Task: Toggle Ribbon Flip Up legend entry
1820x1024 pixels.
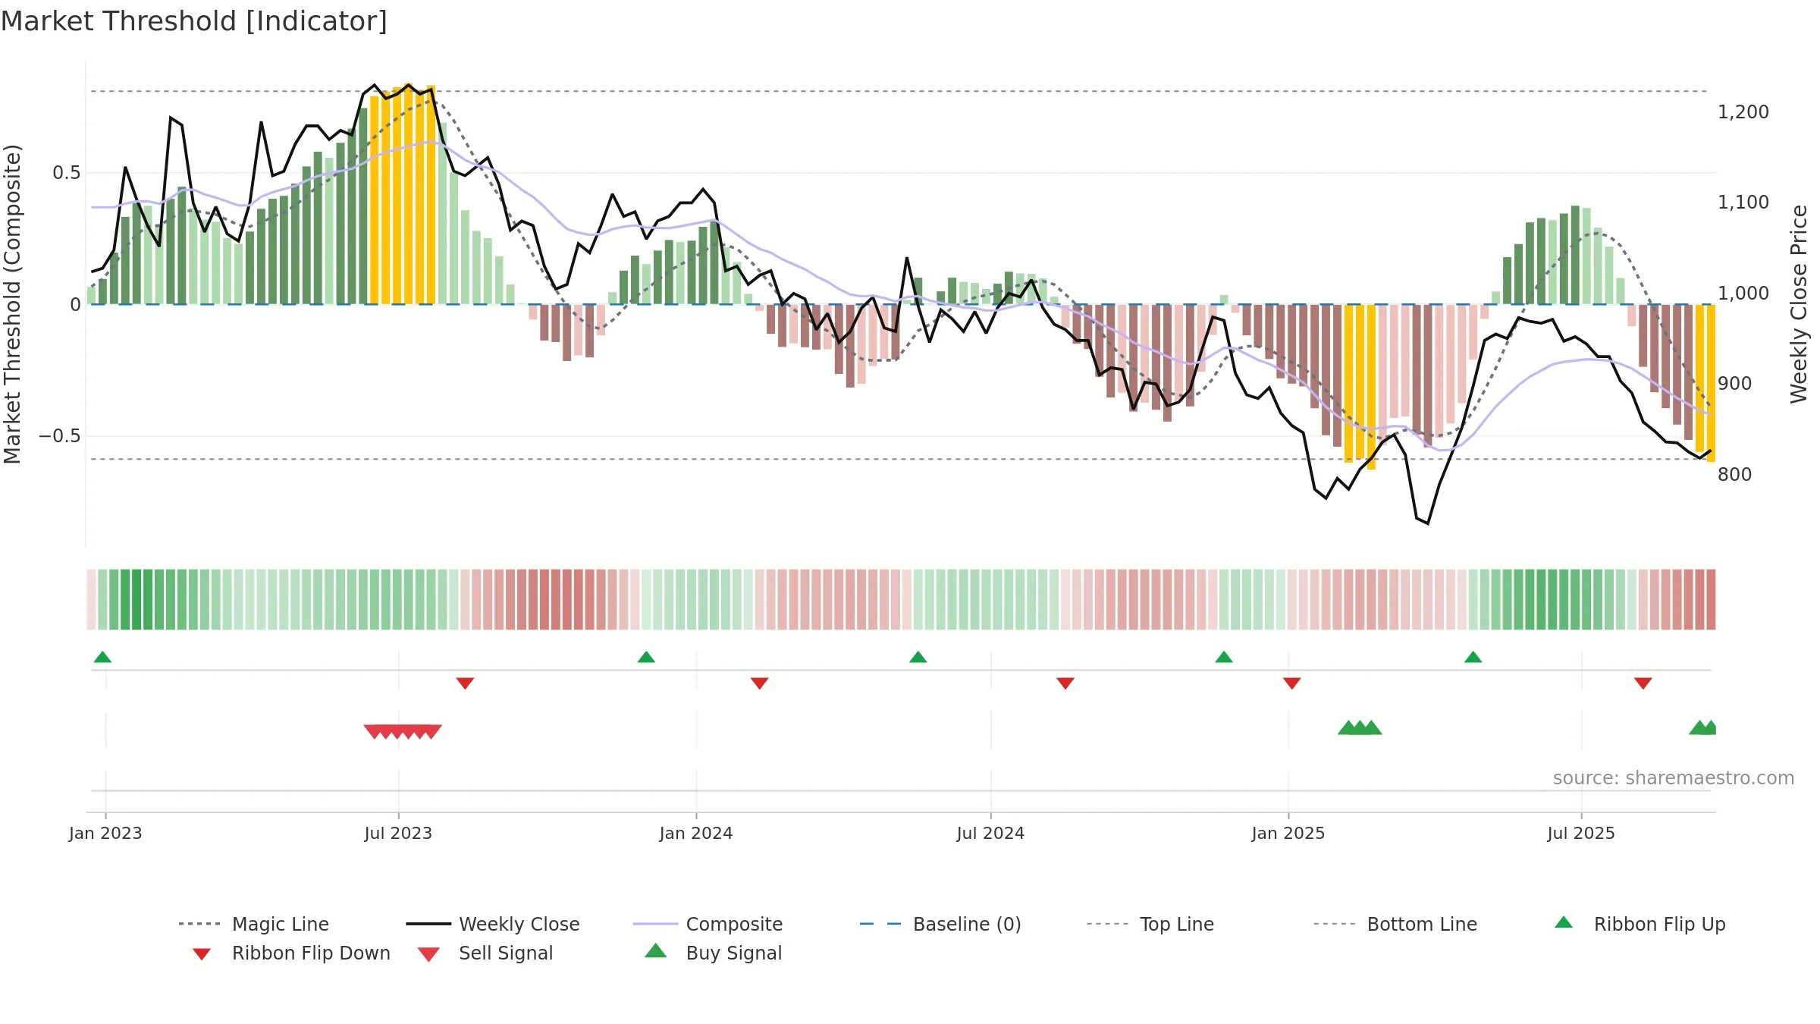Action: tap(1640, 924)
